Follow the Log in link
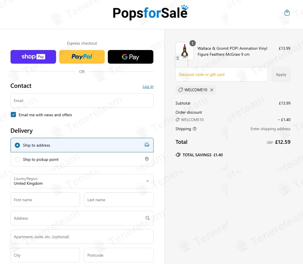This screenshot has width=303, height=264. click(148, 86)
